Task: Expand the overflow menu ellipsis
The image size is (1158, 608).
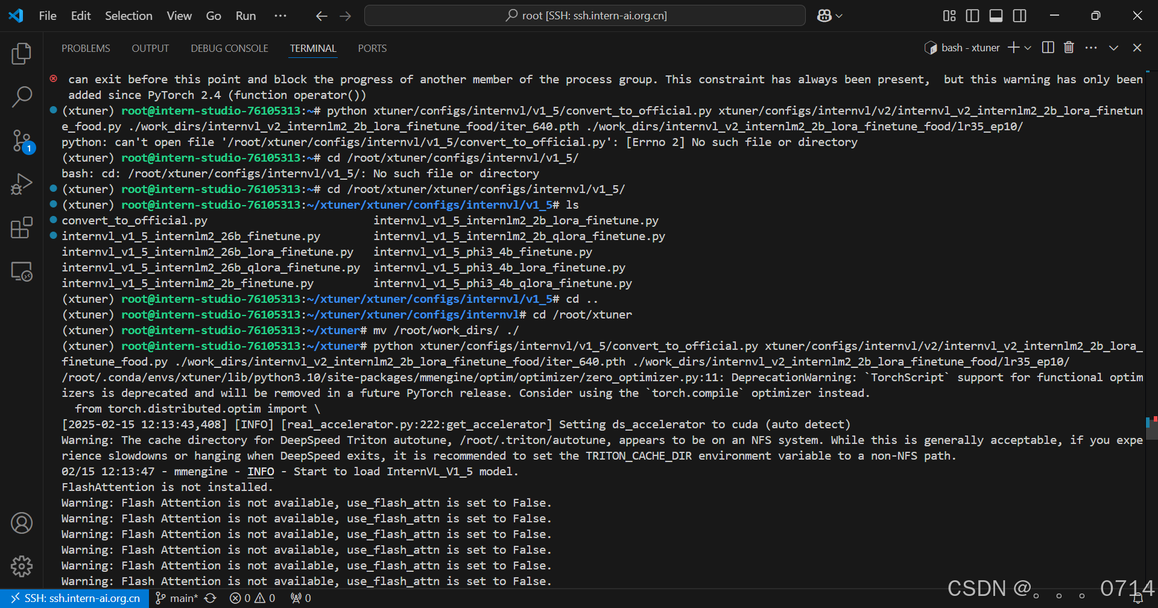Action: (x=280, y=16)
